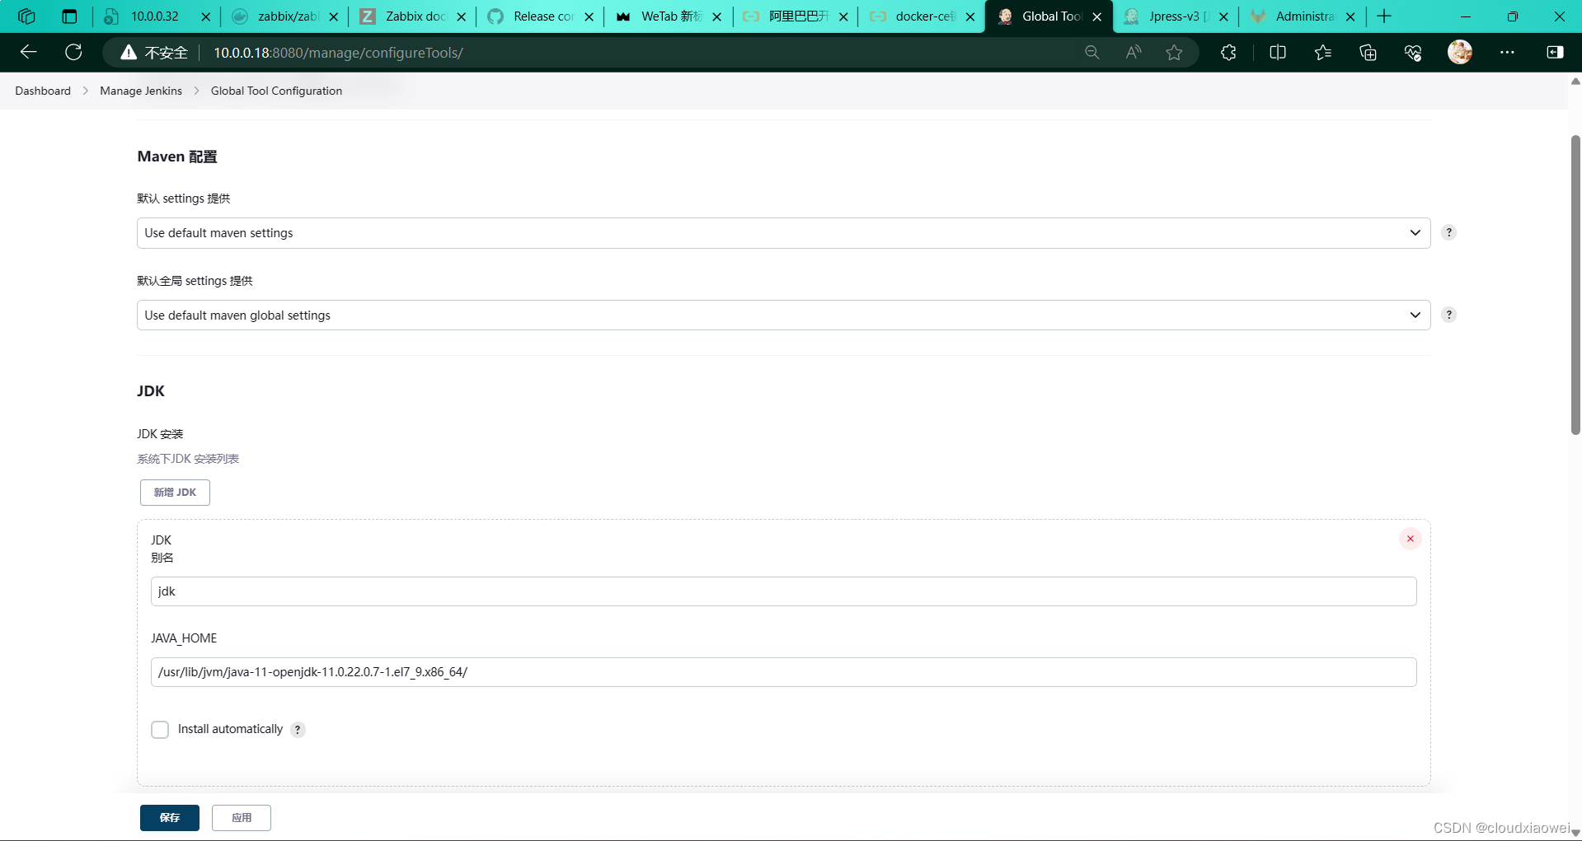Switch to the Jpress-v3 tab
Screen dimensions: 1582x841
coord(1176,16)
